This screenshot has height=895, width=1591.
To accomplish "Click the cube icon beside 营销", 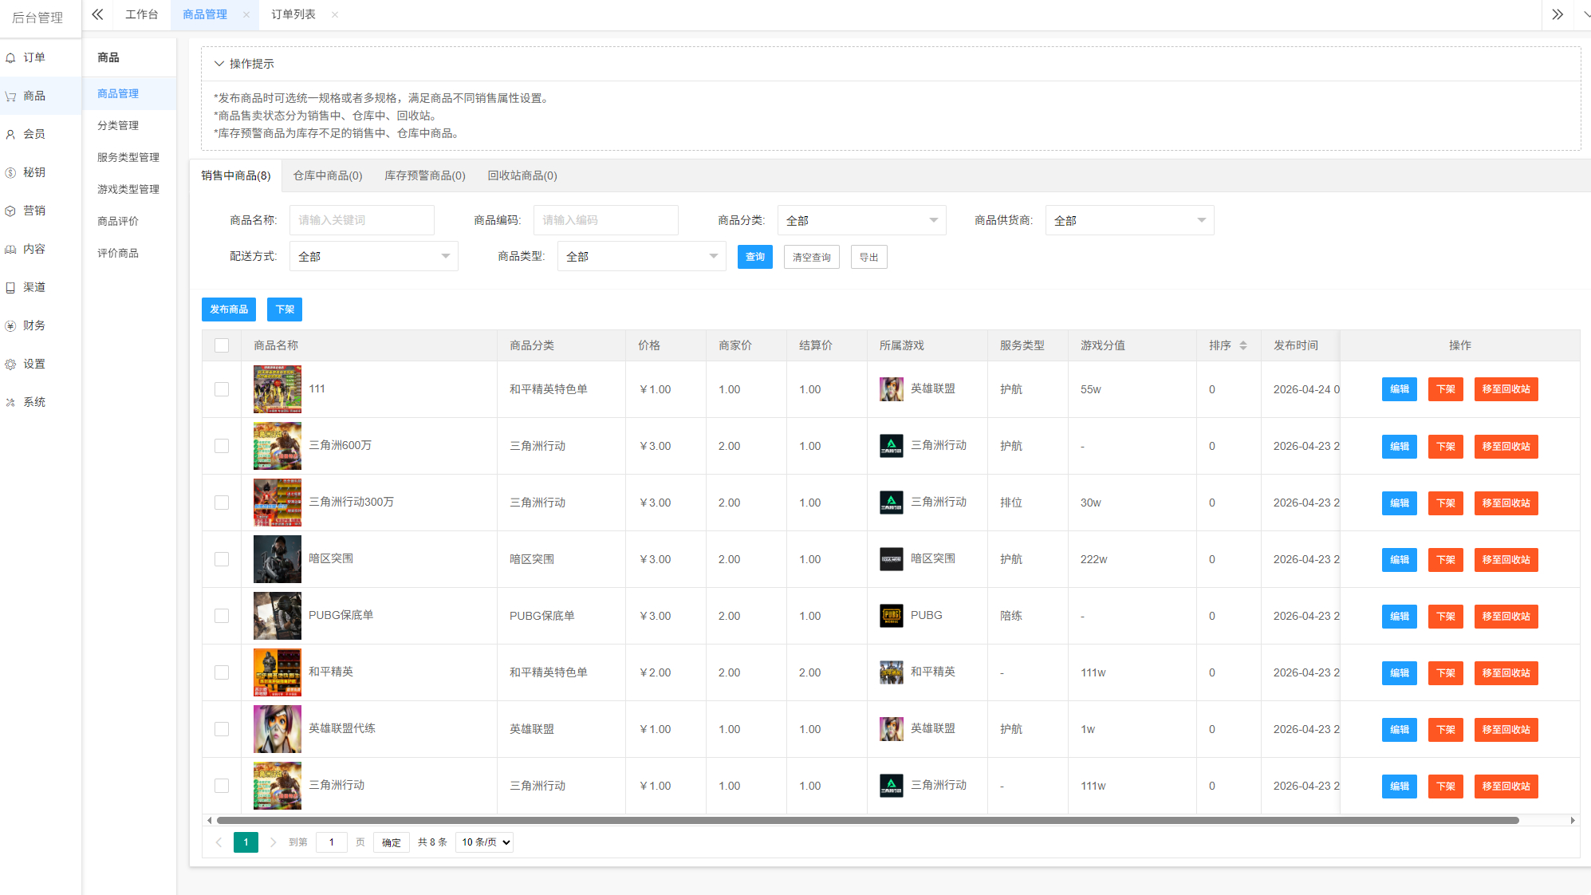I will click(10, 211).
